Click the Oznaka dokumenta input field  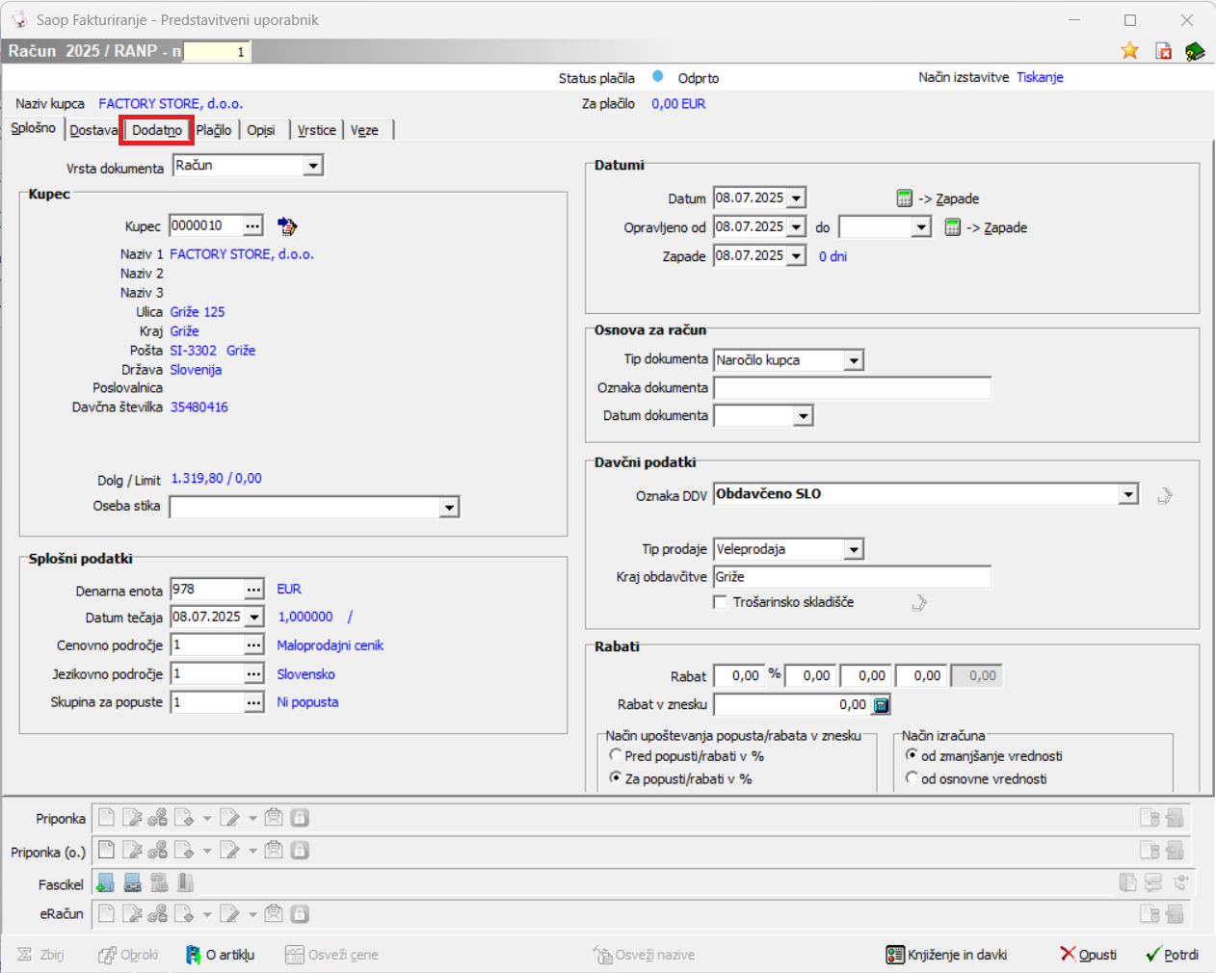(x=852, y=387)
